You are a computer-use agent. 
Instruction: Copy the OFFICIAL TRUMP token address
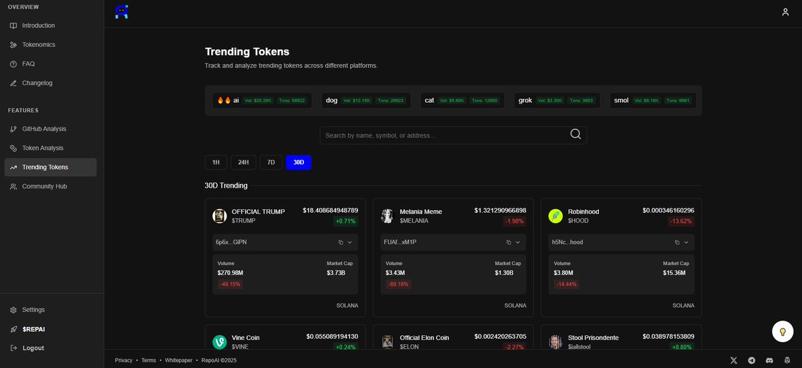pos(340,242)
